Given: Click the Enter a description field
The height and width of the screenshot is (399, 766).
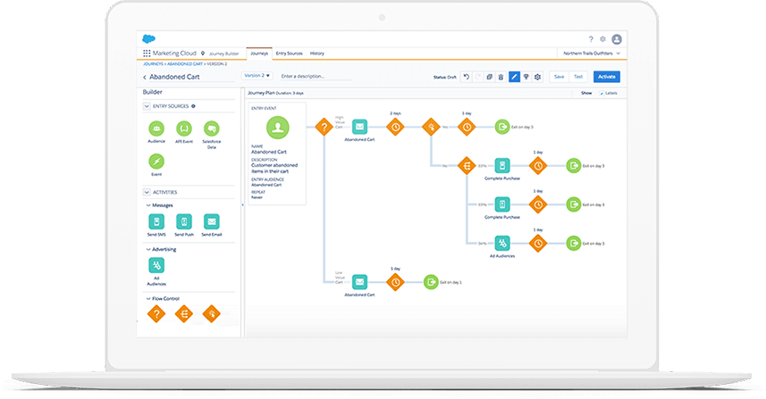Looking at the screenshot, I should (x=316, y=77).
